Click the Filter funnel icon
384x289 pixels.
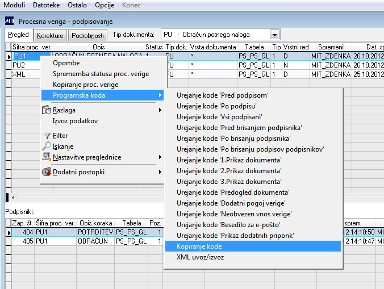click(x=47, y=136)
